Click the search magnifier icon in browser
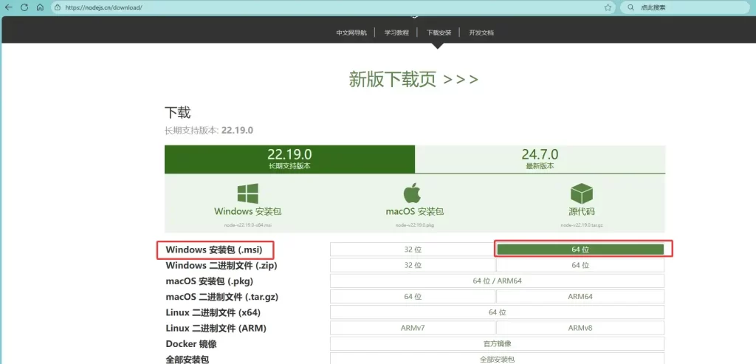 pos(630,7)
